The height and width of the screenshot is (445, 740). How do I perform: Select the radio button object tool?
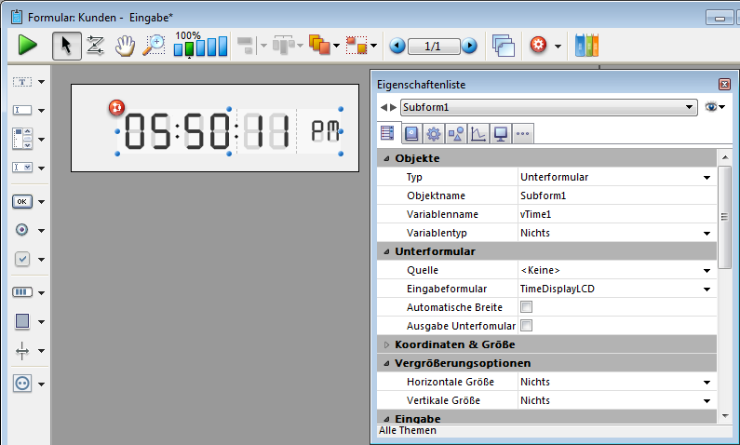22,230
